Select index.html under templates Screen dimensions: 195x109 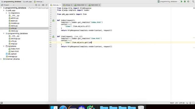14,49
